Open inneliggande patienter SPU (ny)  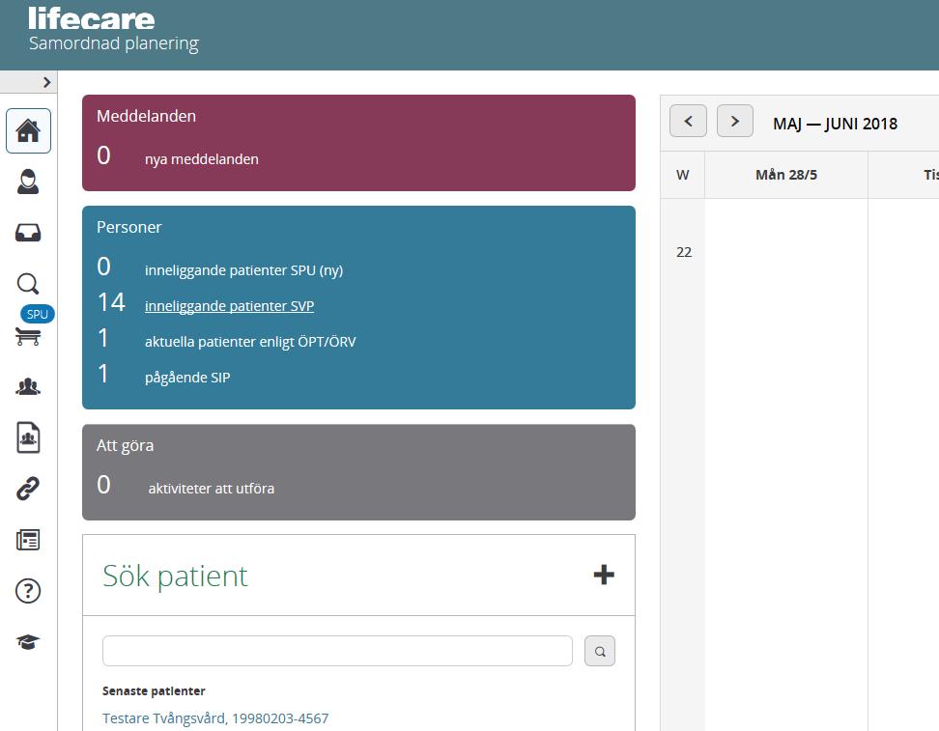243,270
